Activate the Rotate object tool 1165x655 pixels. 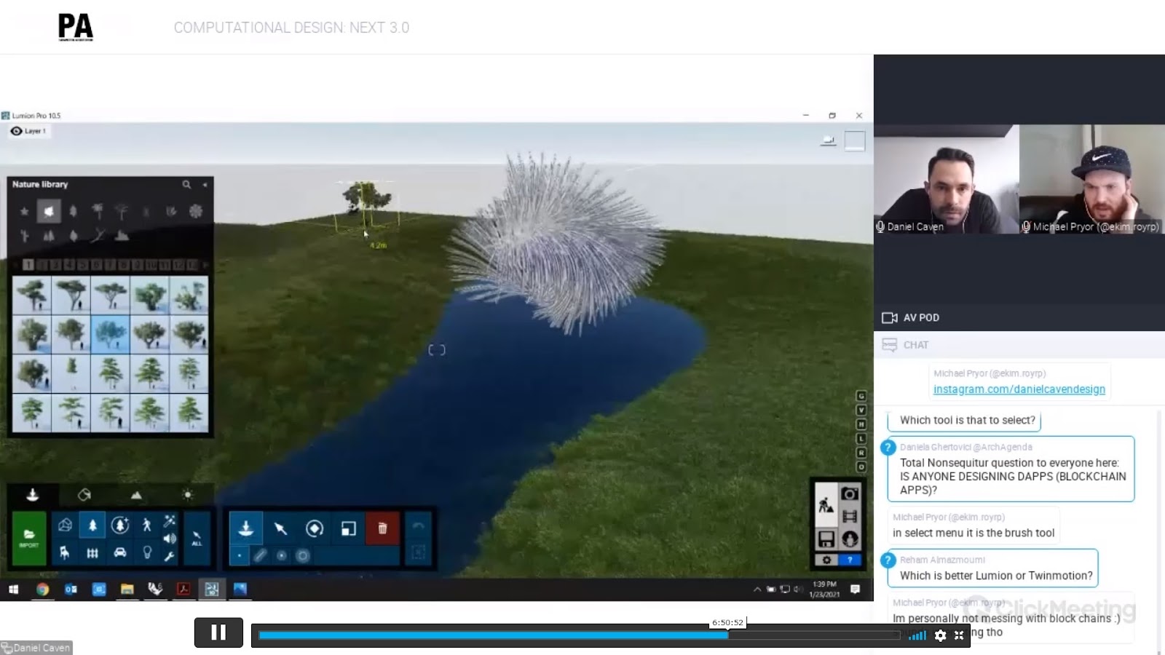point(315,528)
